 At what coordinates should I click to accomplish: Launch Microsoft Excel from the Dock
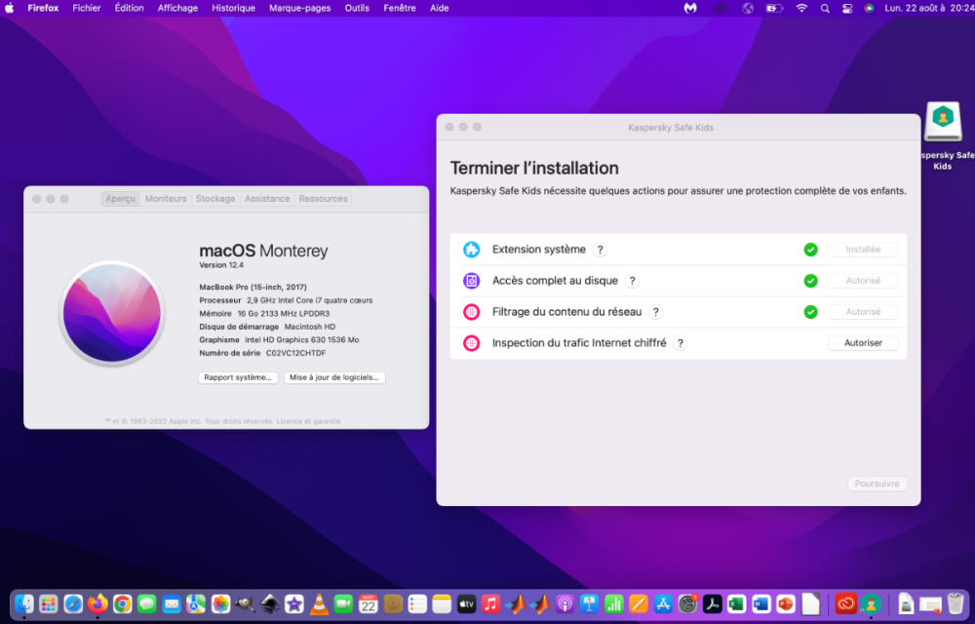(x=736, y=604)
